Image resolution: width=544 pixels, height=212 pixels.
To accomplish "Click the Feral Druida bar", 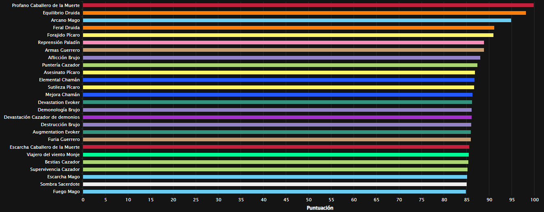I will coord(289,28).
